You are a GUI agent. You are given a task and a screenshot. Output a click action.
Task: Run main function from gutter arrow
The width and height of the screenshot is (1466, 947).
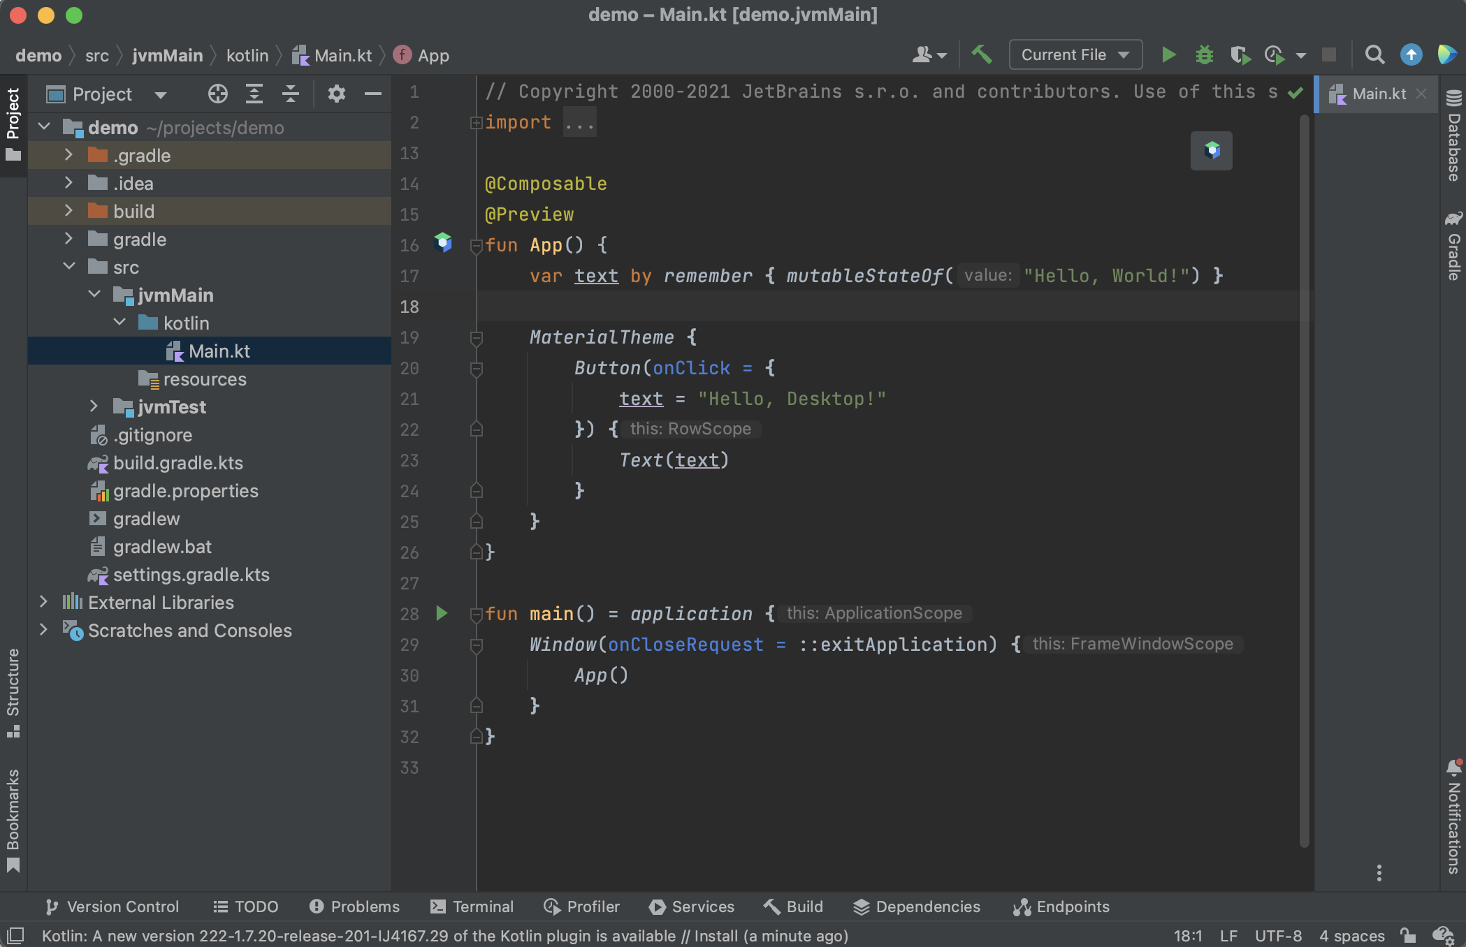[x=442, y=613]
